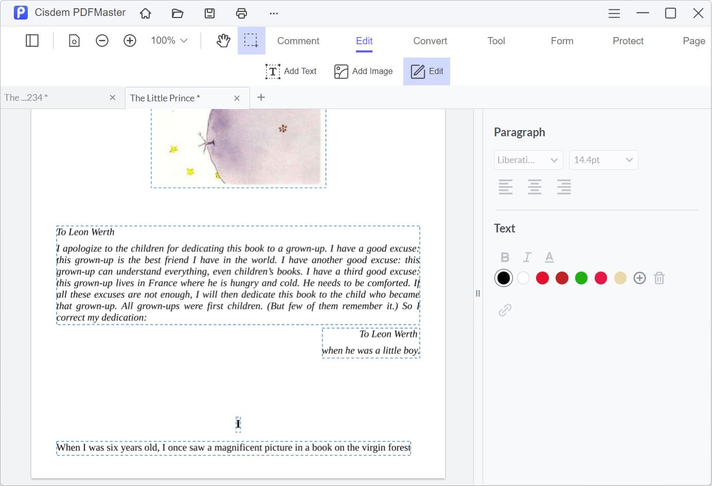Click the hyperlink chain icon
Viewport: 712px width, 486px height.
point(505,310)
